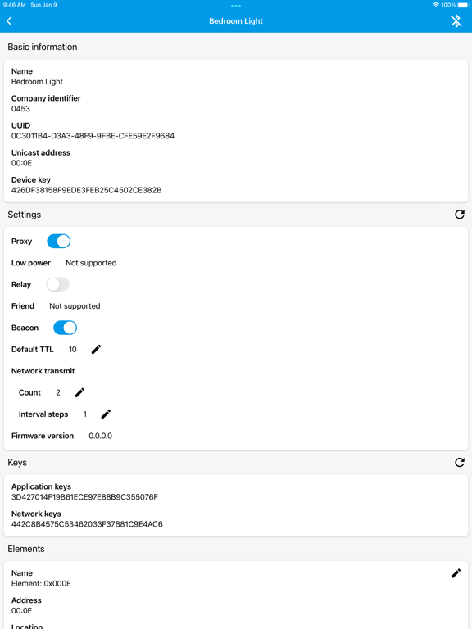Image resolution: width=472 pixels, height=629 pixels.
Task: Select the Device key 426DF38158F9EDE3FEB25C4502CE382B
Action: click(86, 190)
